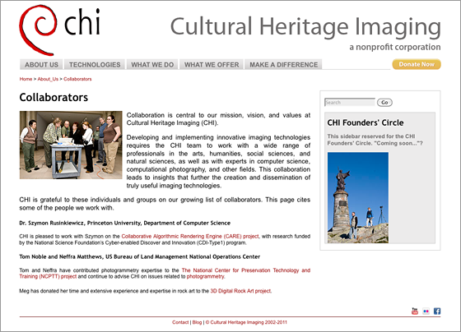Viewport: 461px width, 332px height.
Task: Follow the About_Us breadcrumb link
Action: pos(48,79)
